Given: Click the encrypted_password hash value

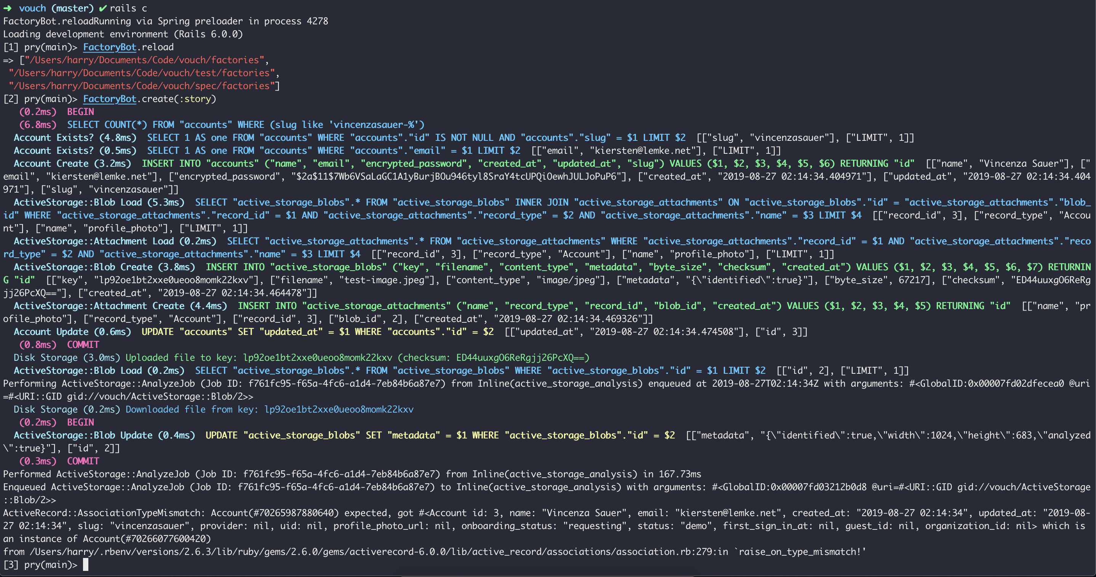Looking at the screenshot, I should point(456,177).
